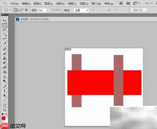Choose Subtract from Selection mode
Viewport: 157px width, 129px height.
[22, 10]
